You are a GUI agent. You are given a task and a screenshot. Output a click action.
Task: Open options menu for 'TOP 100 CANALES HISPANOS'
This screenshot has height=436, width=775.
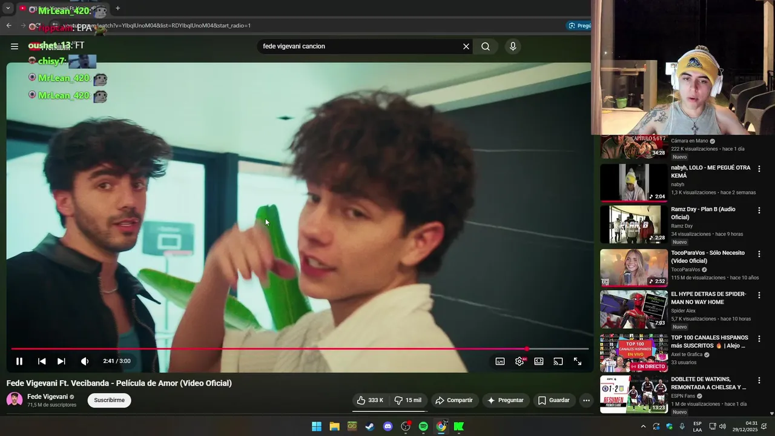point(759,339)
